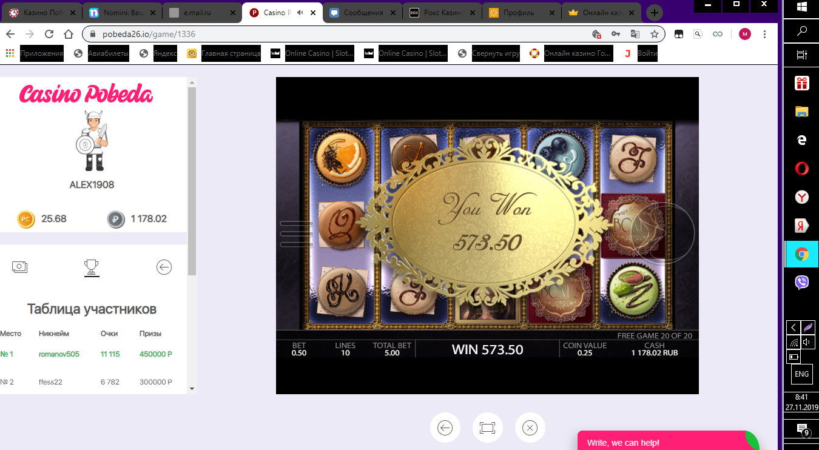Open a new Chrome tab

click(x=655, y=13)
